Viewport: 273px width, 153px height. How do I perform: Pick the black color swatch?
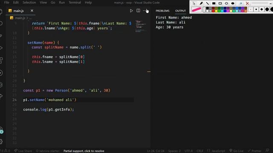click(x=207, y=8)
